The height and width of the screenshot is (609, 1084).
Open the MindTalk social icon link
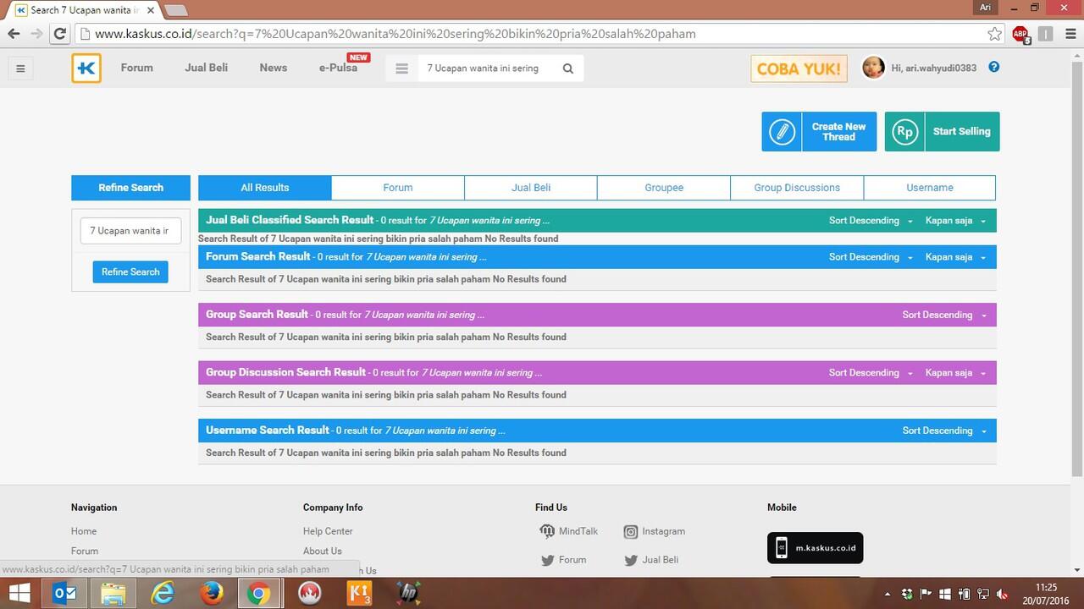[568, 531]
